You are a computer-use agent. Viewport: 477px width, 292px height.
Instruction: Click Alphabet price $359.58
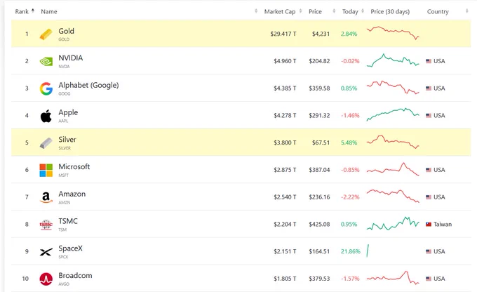coord(319,88)
